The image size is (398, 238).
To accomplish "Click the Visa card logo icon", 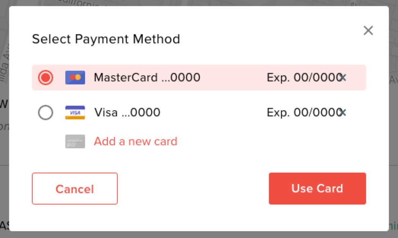I will tap(75, 113).
